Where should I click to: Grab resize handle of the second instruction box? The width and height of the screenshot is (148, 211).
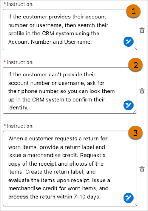[x=135, y=112]
